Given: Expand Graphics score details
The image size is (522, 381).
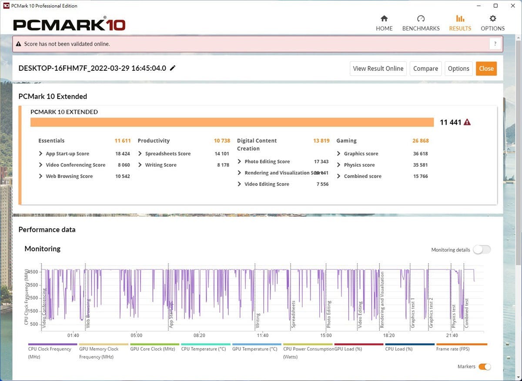Looking at the screenshot, I should pos(339,154).
